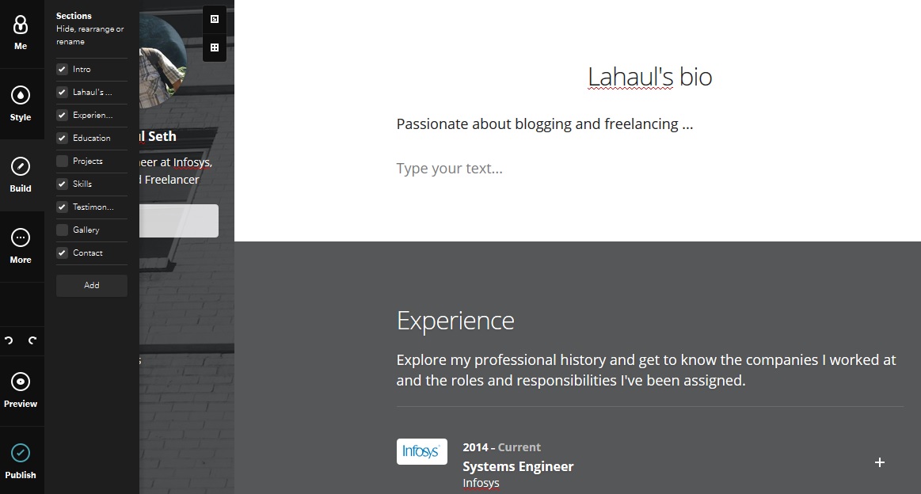This screenshot has width=921, height=494.
Task: Open the Me profile panel
Action: pos(21,33)
